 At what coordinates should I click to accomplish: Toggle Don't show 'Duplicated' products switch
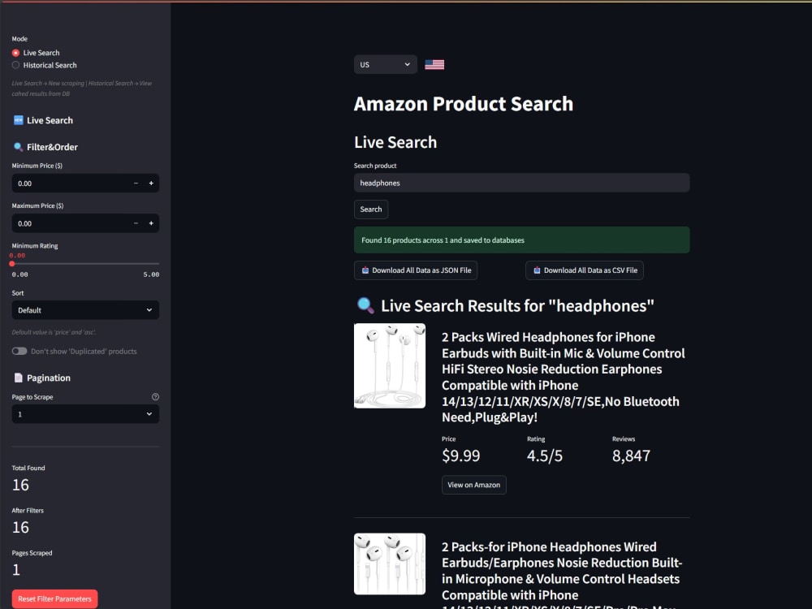coord(19,351)
